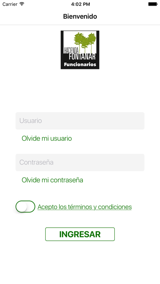The width and height of the screenshot is (160, 284).
Task: Tap the Carrier label in status bar
Action: point(10,4)
